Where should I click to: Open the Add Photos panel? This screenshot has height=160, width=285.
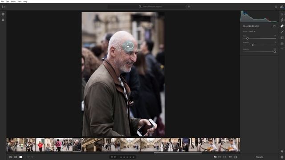pyautogui.click(x=3, y=14)
